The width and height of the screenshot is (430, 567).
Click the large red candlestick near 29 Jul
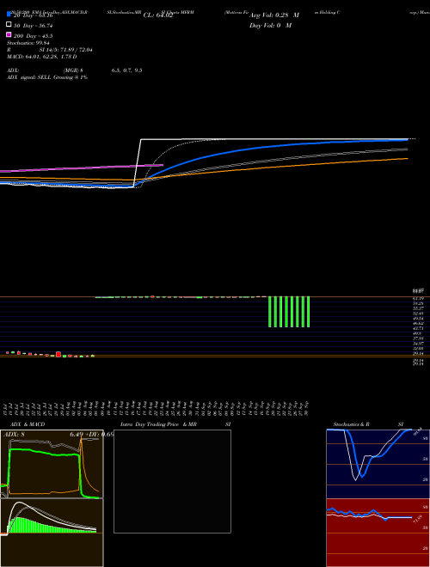[x=58, y=354]
